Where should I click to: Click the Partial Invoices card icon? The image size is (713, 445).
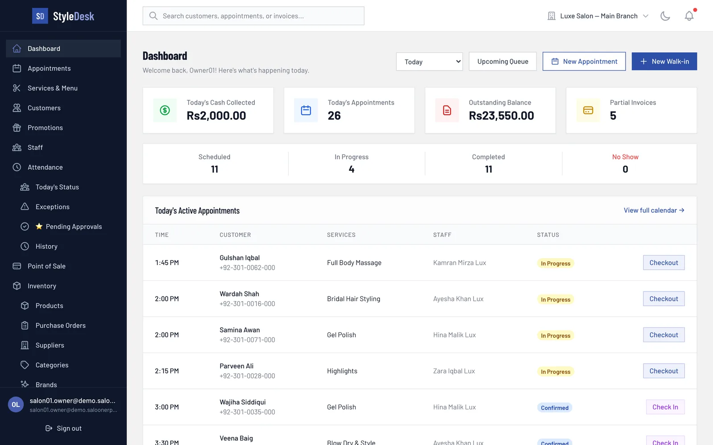(588, 110)
